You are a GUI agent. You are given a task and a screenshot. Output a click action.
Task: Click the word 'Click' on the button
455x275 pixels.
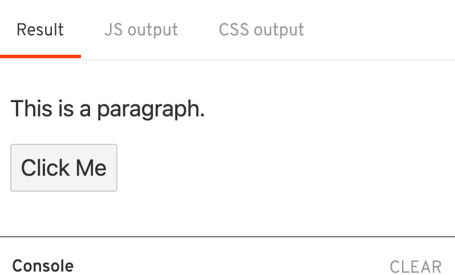45,168
